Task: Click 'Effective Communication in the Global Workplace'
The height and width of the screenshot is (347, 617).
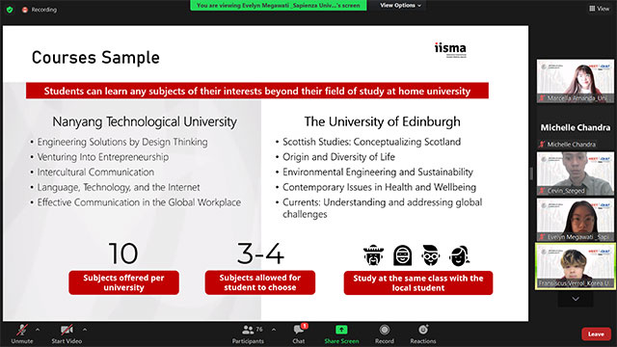Action: (x=139, y=202)
